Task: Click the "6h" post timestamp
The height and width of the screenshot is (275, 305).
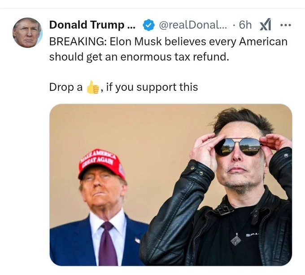Action: [x=245, y=24]
